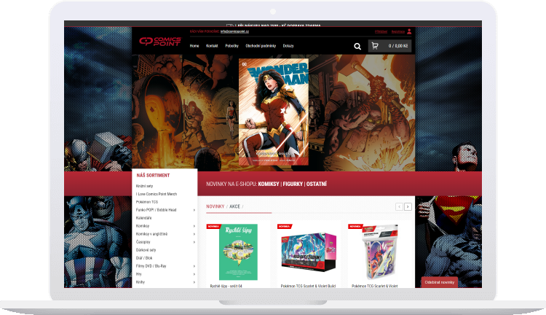546x315 pixels.
Task: Open the Komiksy category
Action: (x=143, y=226)
